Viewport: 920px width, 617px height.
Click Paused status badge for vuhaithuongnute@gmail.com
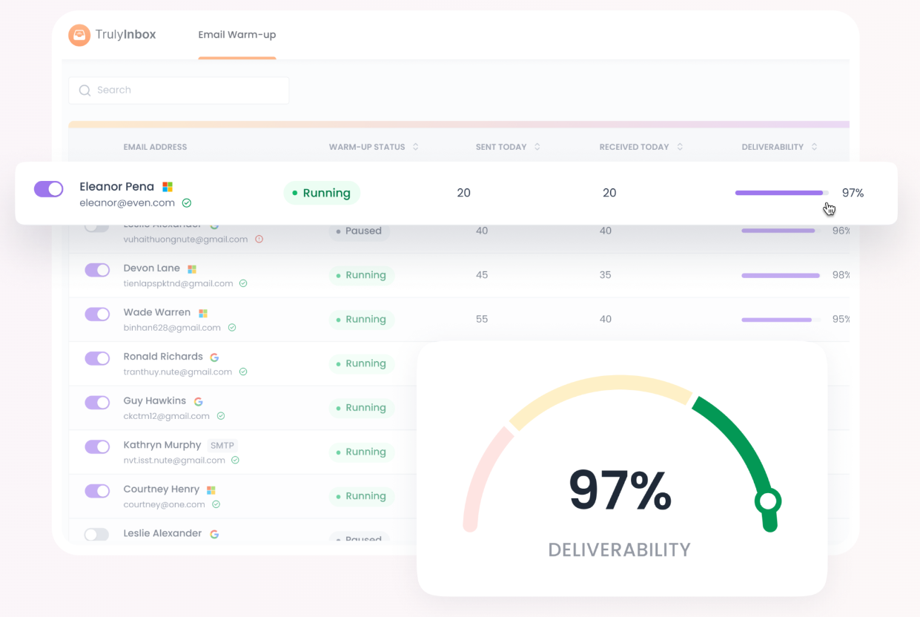coord(359,231)
